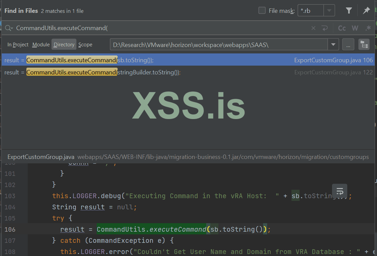Click the migration-business jar file path
The width and height of the screenshot is (377, 256).
click(223, 157)
